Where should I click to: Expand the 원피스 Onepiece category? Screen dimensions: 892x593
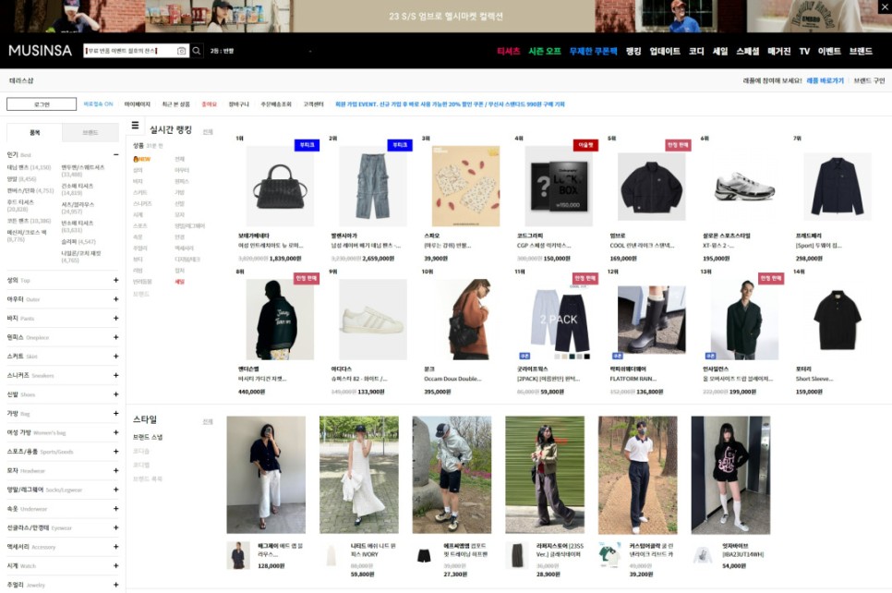point(115,337)
